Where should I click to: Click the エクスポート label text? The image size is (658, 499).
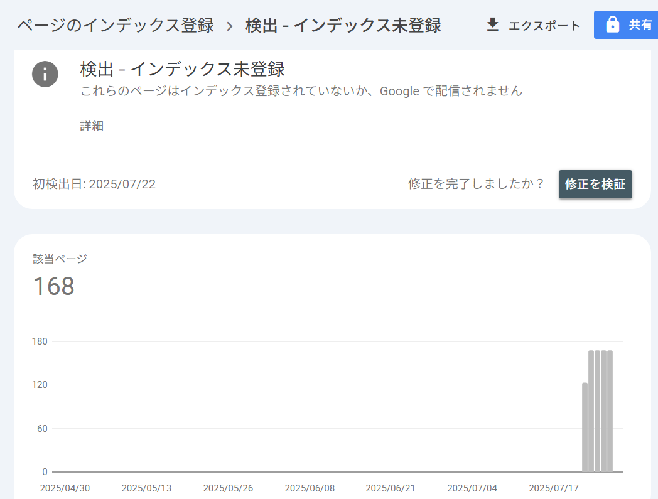[x=544, y=26]
